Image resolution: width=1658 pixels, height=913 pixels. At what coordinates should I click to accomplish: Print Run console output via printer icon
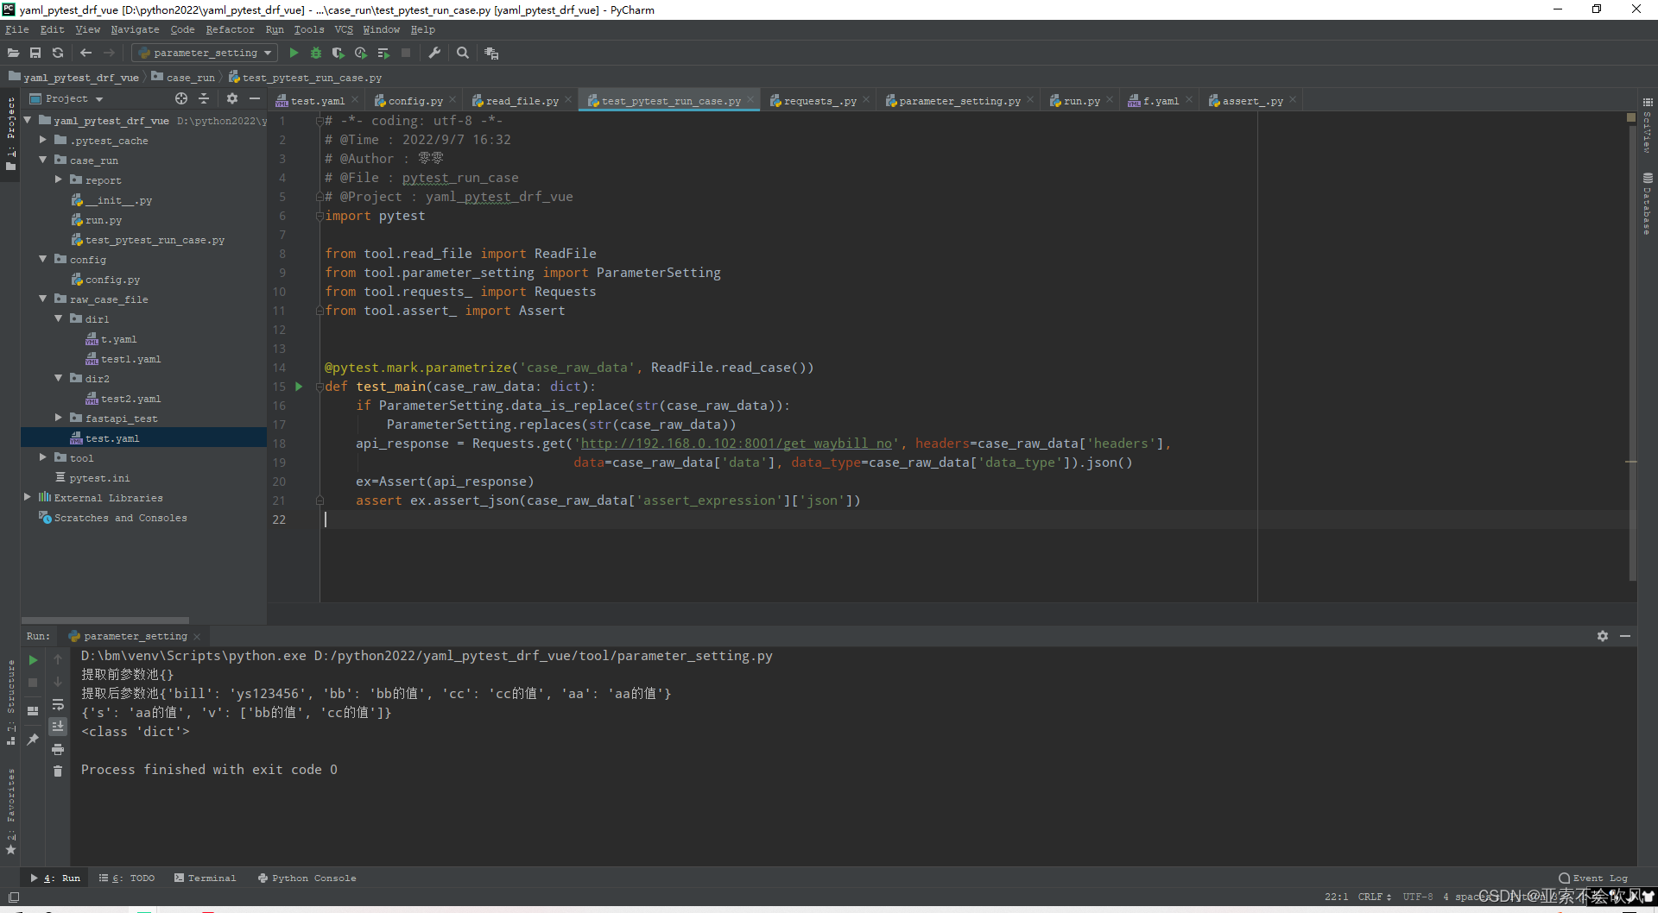(x=58, y=749)
